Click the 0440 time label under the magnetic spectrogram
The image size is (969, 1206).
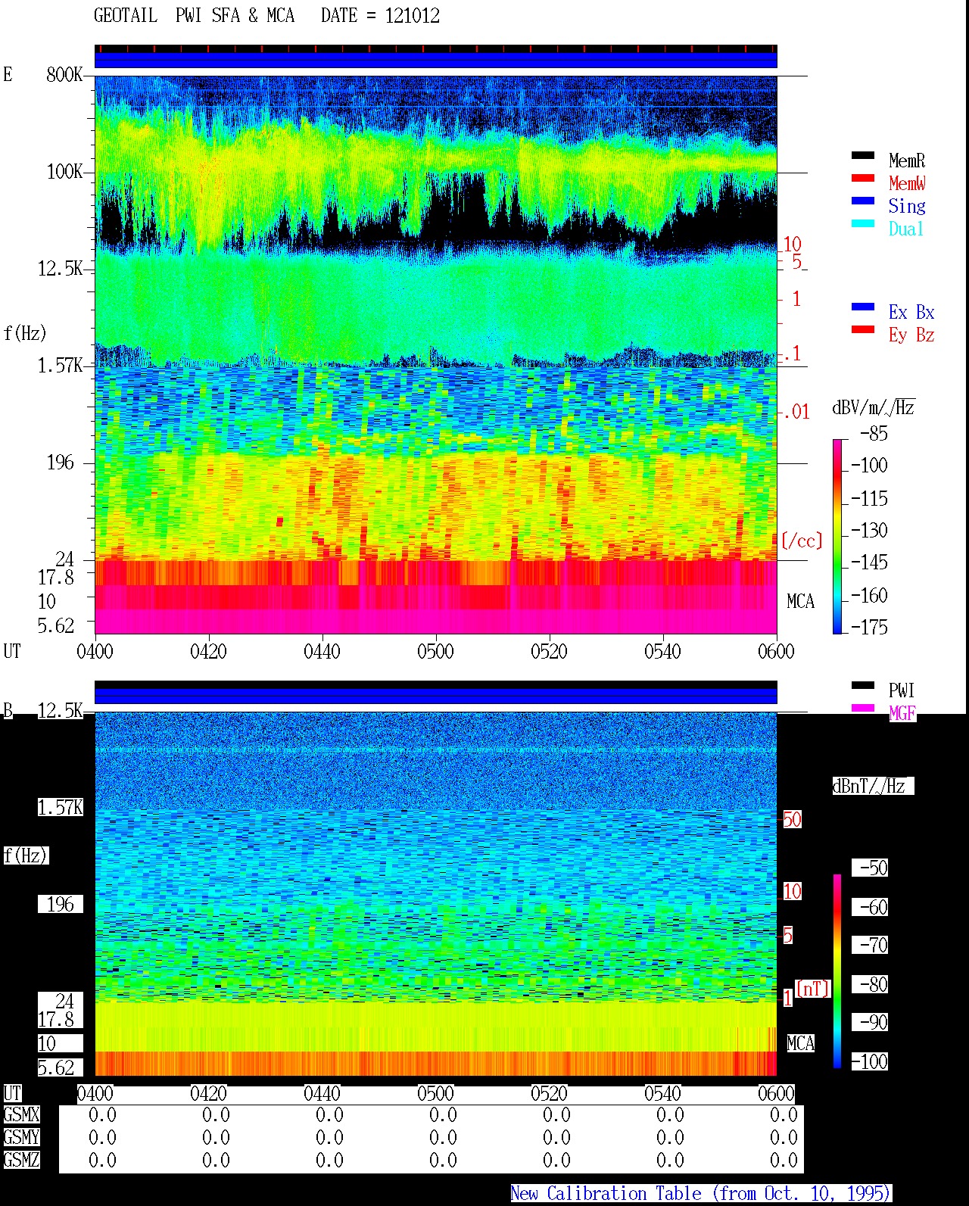(322, 1094)
